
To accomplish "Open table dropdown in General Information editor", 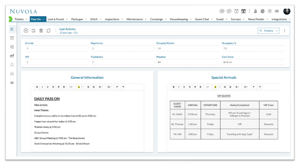I will pyautogui.click(x=109, y=87).
